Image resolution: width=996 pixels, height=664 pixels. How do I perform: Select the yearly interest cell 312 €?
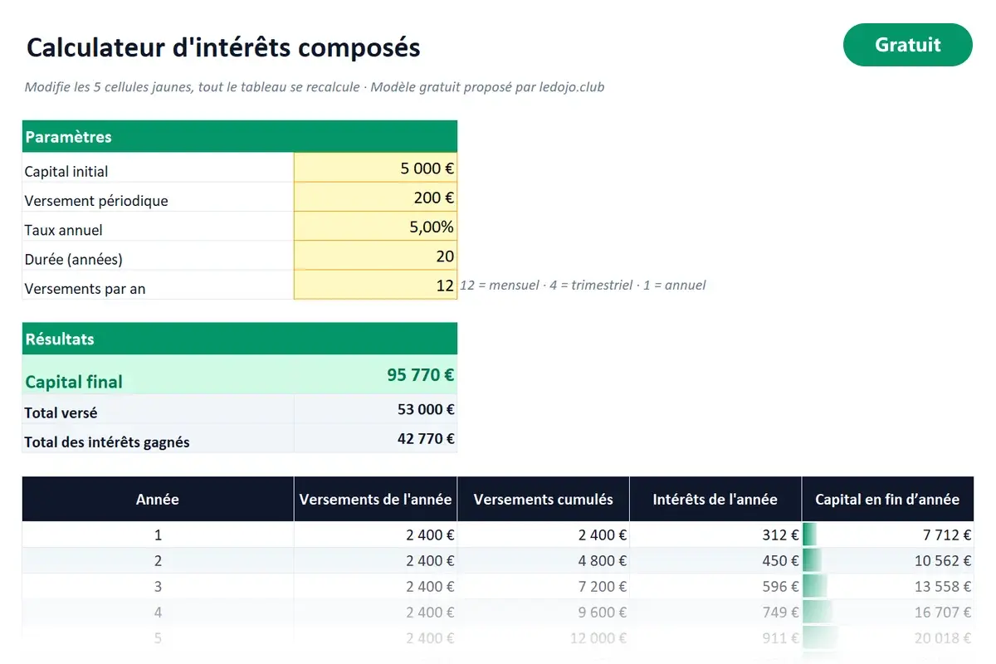[715, 535]
